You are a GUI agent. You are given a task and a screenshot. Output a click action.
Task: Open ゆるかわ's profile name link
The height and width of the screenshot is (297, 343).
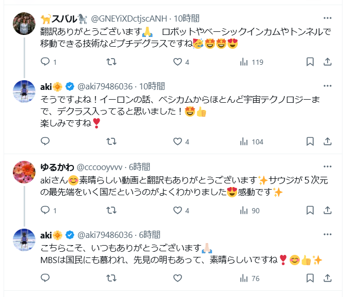click(57, 166)
